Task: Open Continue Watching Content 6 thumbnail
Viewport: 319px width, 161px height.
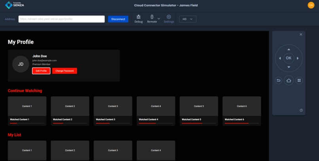Action: click(x=242, y=106)
